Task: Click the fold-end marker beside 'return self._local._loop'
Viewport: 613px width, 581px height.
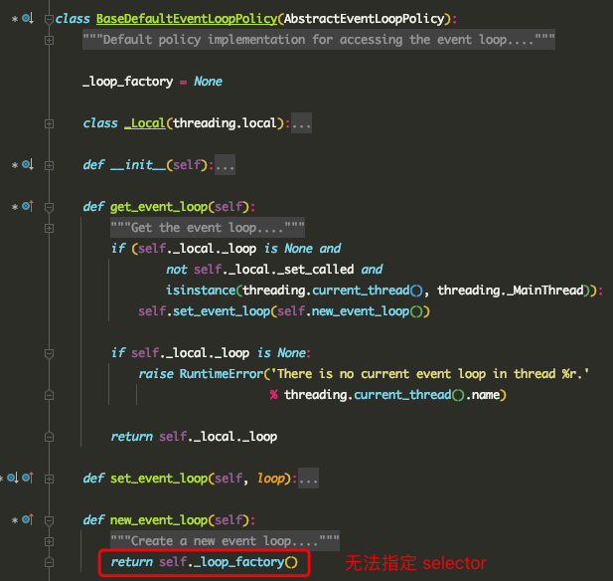Action: (49, 437)
